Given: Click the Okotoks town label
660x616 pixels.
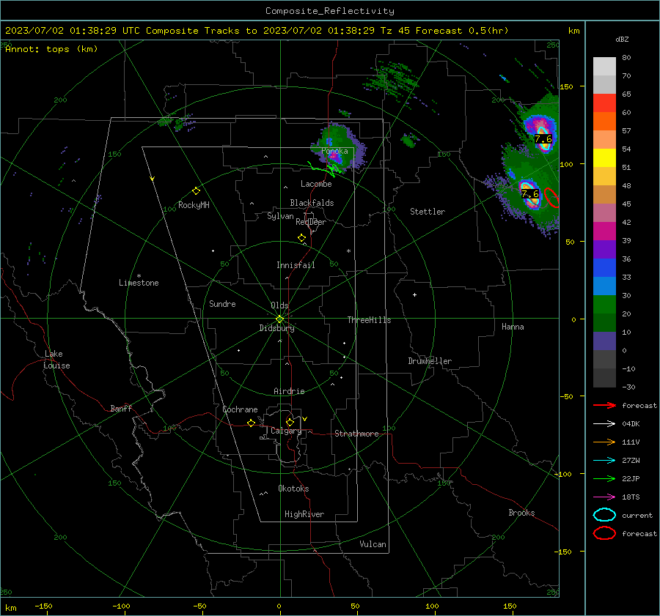Looking at the screenshot, I should pos(293,489).
